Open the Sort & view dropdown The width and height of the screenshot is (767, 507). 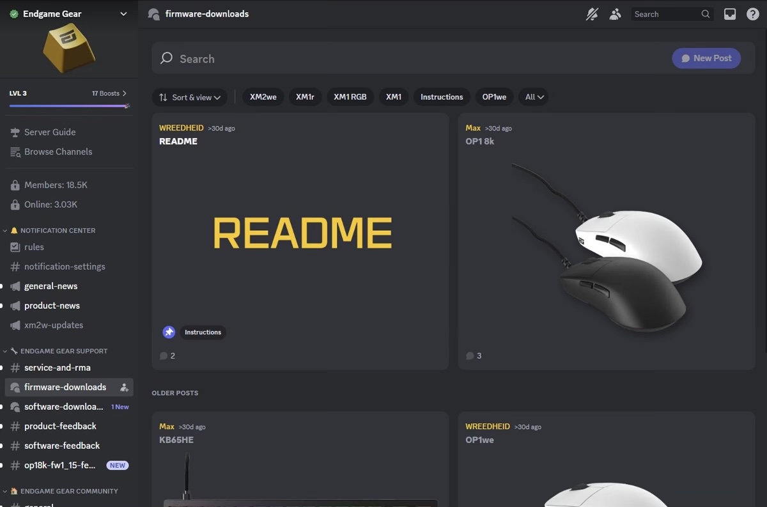point(190,97)
